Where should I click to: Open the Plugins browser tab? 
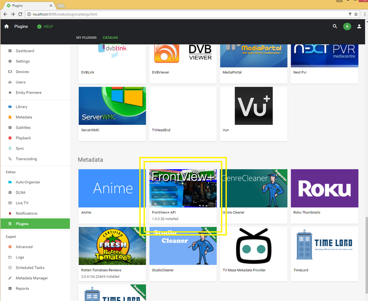pos(29,6)
